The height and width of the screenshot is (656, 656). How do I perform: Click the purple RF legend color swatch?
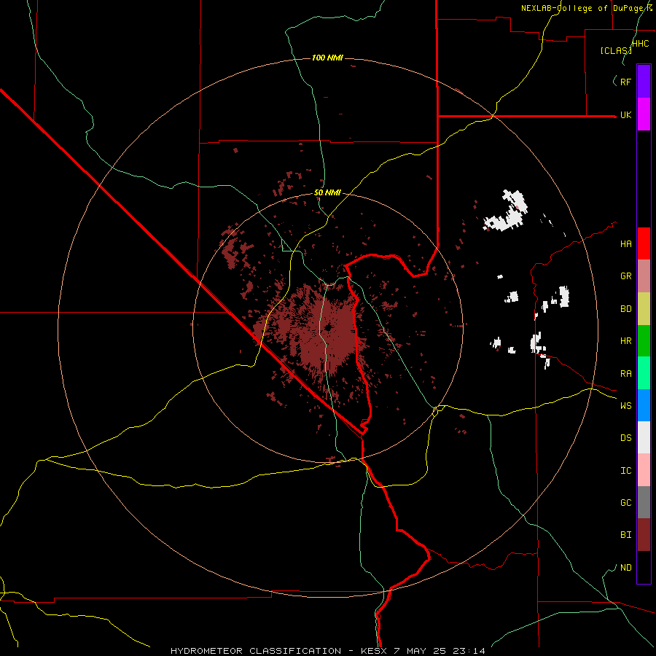coord(644,82)
